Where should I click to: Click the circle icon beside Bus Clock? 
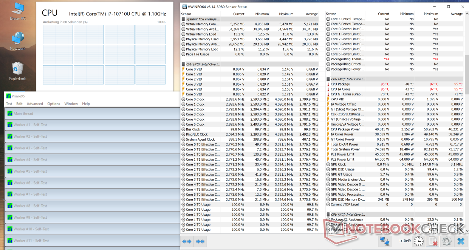(184, 129)
